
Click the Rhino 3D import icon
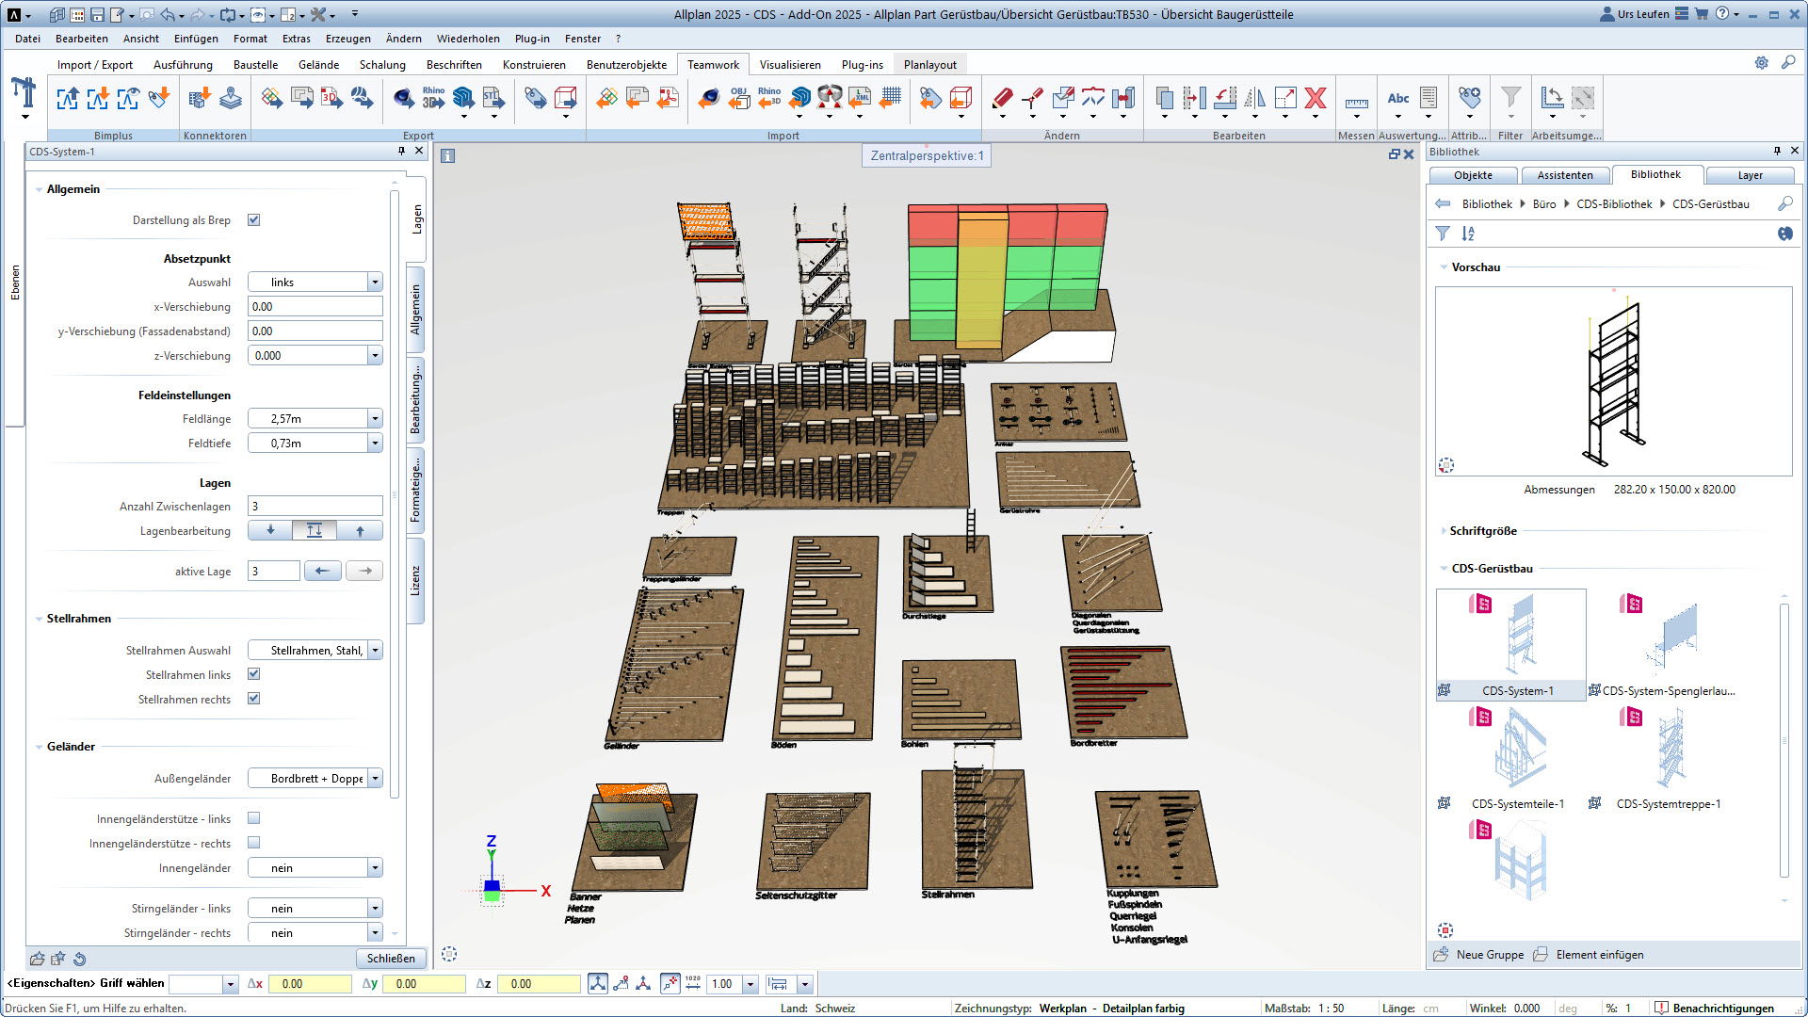769,97
